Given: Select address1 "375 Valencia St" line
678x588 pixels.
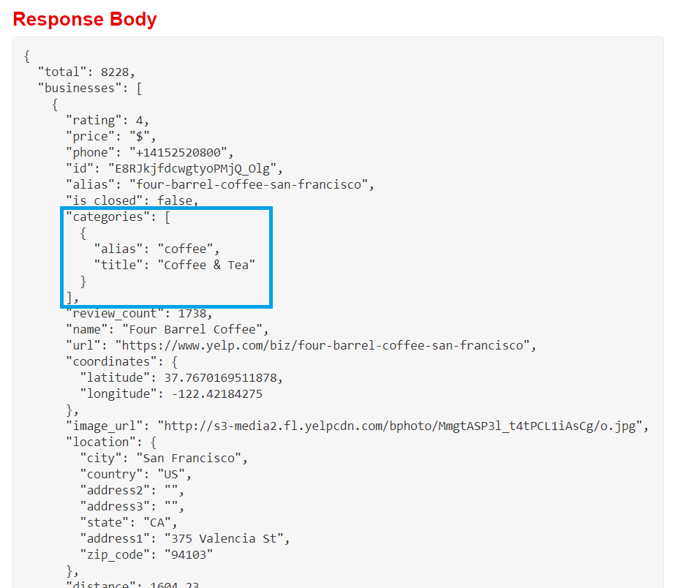Looking at the screenshot, I should point(185,539).
